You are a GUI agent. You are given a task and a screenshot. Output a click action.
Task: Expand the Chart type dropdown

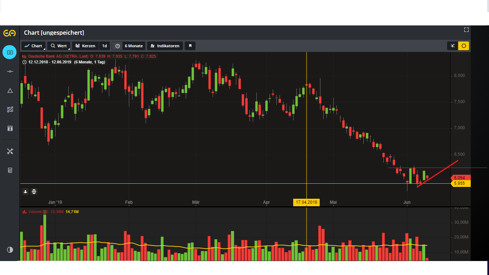point(33,45)
